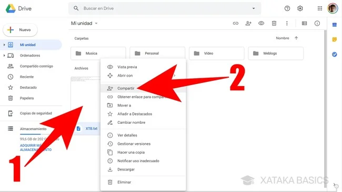Choose Vista previa in context menu

pyautogui.click(x=143, y=67)
